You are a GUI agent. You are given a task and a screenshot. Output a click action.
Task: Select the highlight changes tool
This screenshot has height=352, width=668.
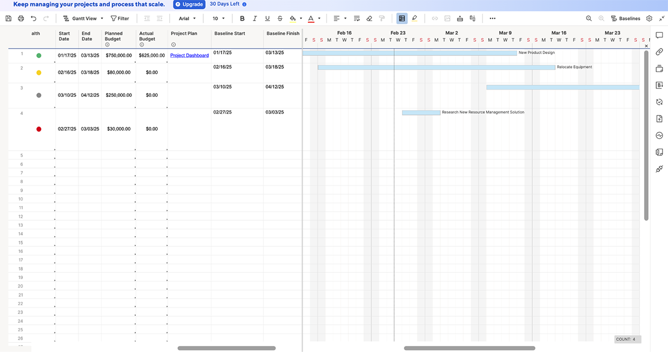pos(414,18)
